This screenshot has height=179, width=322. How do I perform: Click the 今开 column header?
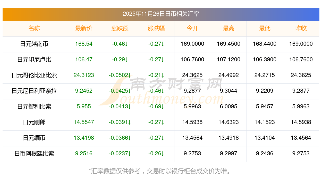pos(192,28)
